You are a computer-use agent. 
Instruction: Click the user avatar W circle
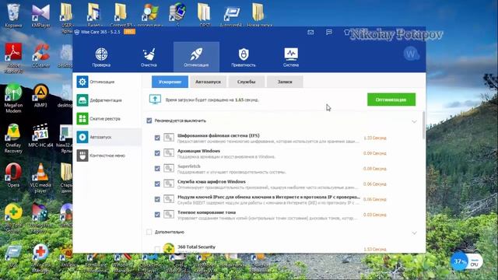pyautogui.click(x=411, y=54)
